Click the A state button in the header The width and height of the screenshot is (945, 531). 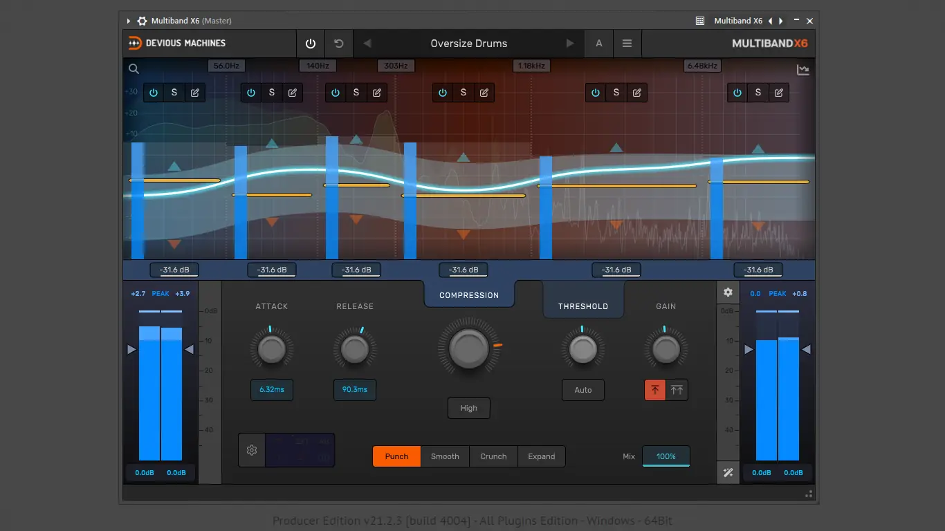(599, 44)
